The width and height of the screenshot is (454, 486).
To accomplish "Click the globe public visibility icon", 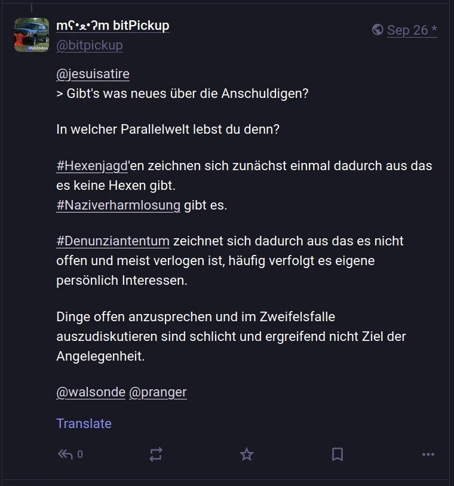I will click(x=377, y=29).
